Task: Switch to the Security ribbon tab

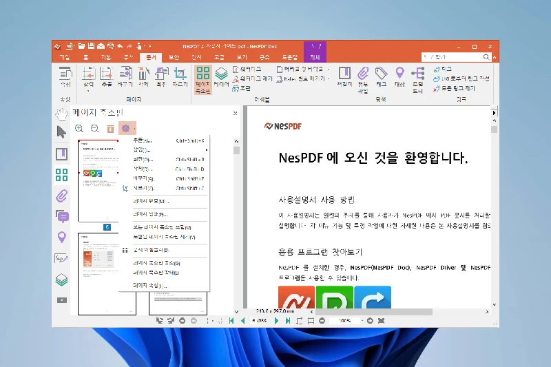Action: [x=174, y=57]
